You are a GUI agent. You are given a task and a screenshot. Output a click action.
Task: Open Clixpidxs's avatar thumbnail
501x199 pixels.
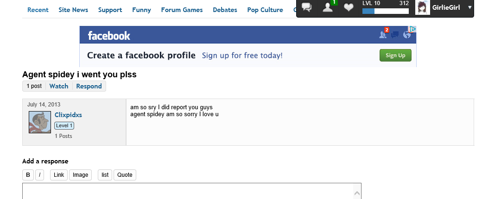pos(40,122)
